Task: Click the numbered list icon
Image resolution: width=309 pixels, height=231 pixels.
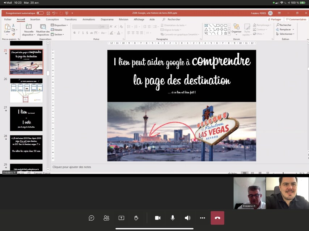Action: [136, 27]
